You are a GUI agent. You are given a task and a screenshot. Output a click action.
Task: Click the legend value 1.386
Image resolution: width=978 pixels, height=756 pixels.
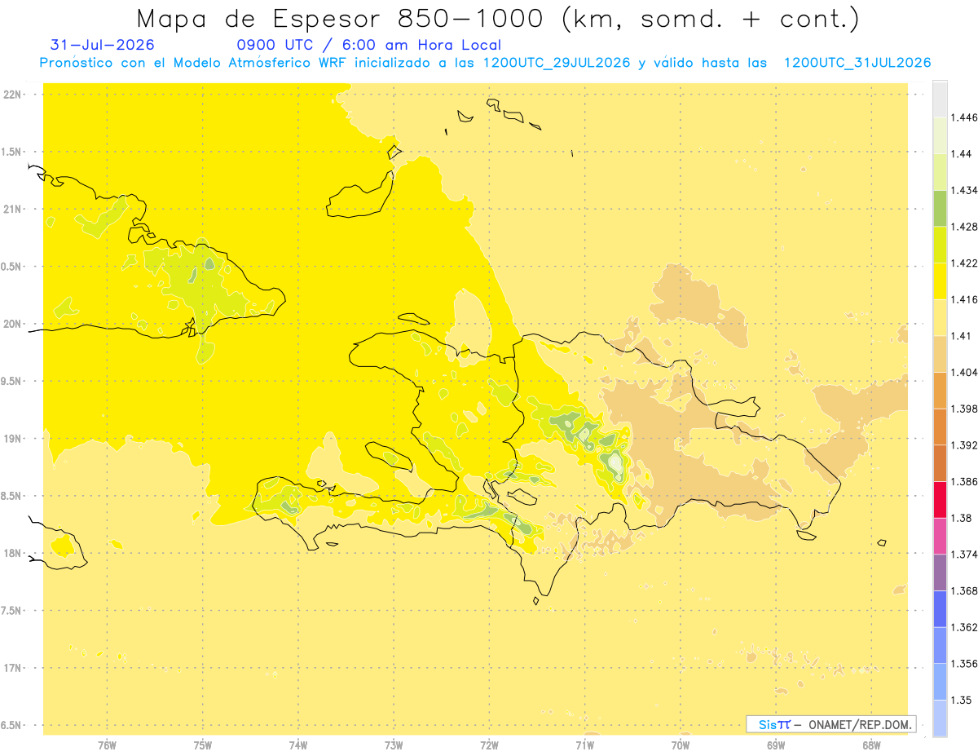click(x=964, y=481)
